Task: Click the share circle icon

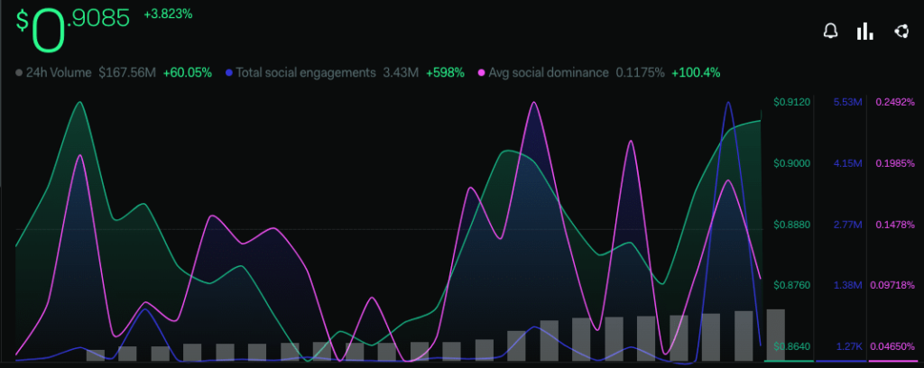Action: (900, 32)
